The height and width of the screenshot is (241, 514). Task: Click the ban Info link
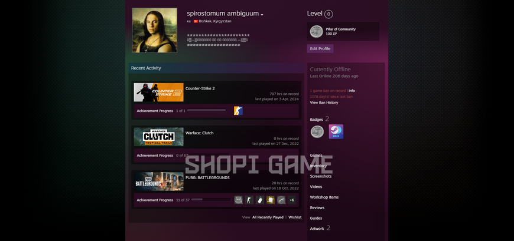pos(352,91)
